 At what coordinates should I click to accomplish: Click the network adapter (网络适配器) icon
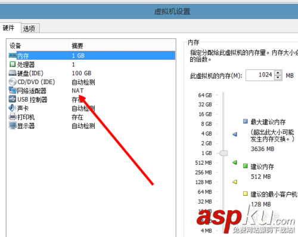point(13,91)
